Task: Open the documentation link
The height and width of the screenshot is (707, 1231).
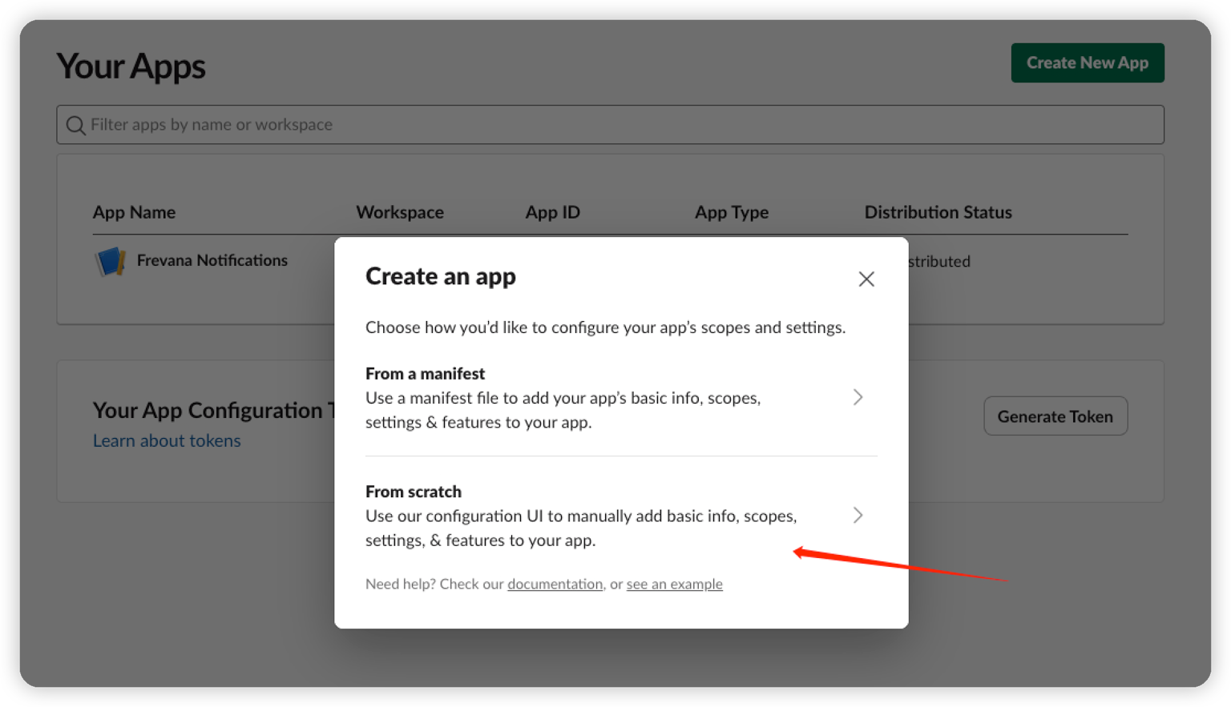Action: click(x=555, y=584)
